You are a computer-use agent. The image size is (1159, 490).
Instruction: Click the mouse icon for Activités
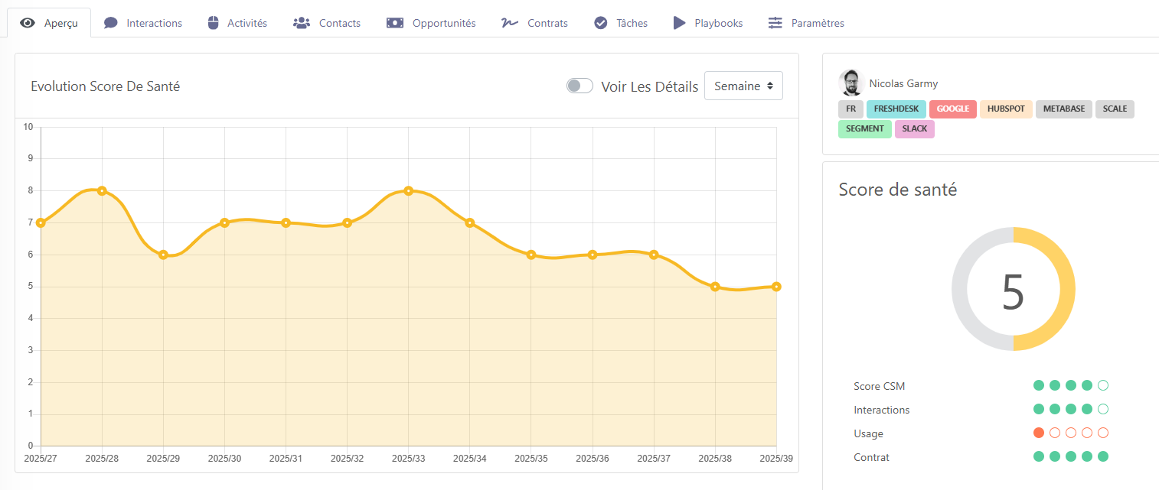tap(214, 23)
